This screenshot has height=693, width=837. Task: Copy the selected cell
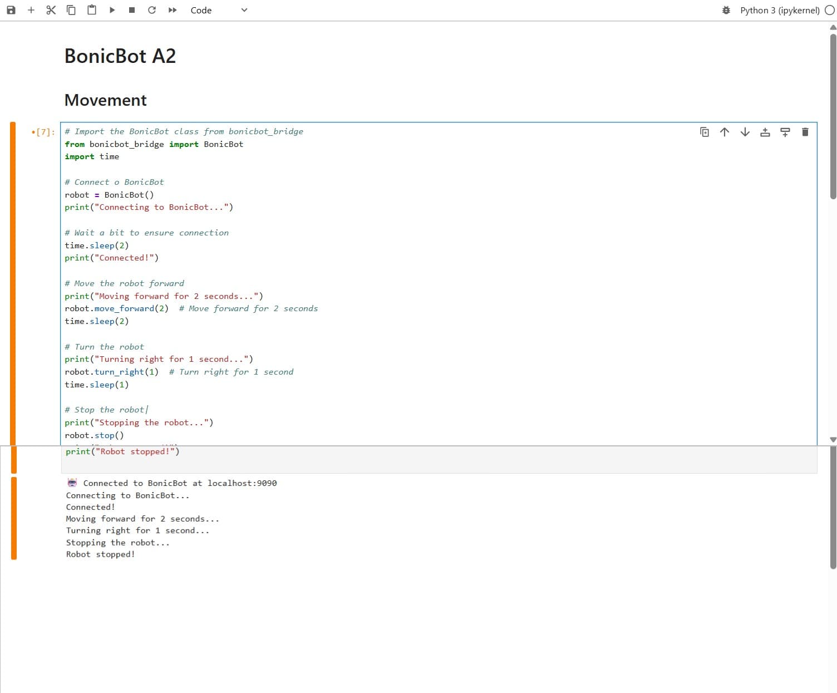click(71, 9)
